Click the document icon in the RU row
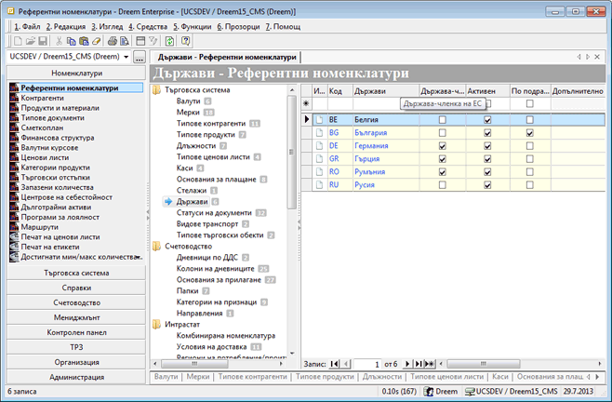612x402 pixels. pyautogui.click(x=320, y=185)
